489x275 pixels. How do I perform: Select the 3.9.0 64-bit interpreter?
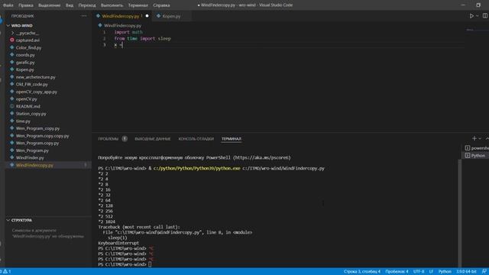coord(466,272)
